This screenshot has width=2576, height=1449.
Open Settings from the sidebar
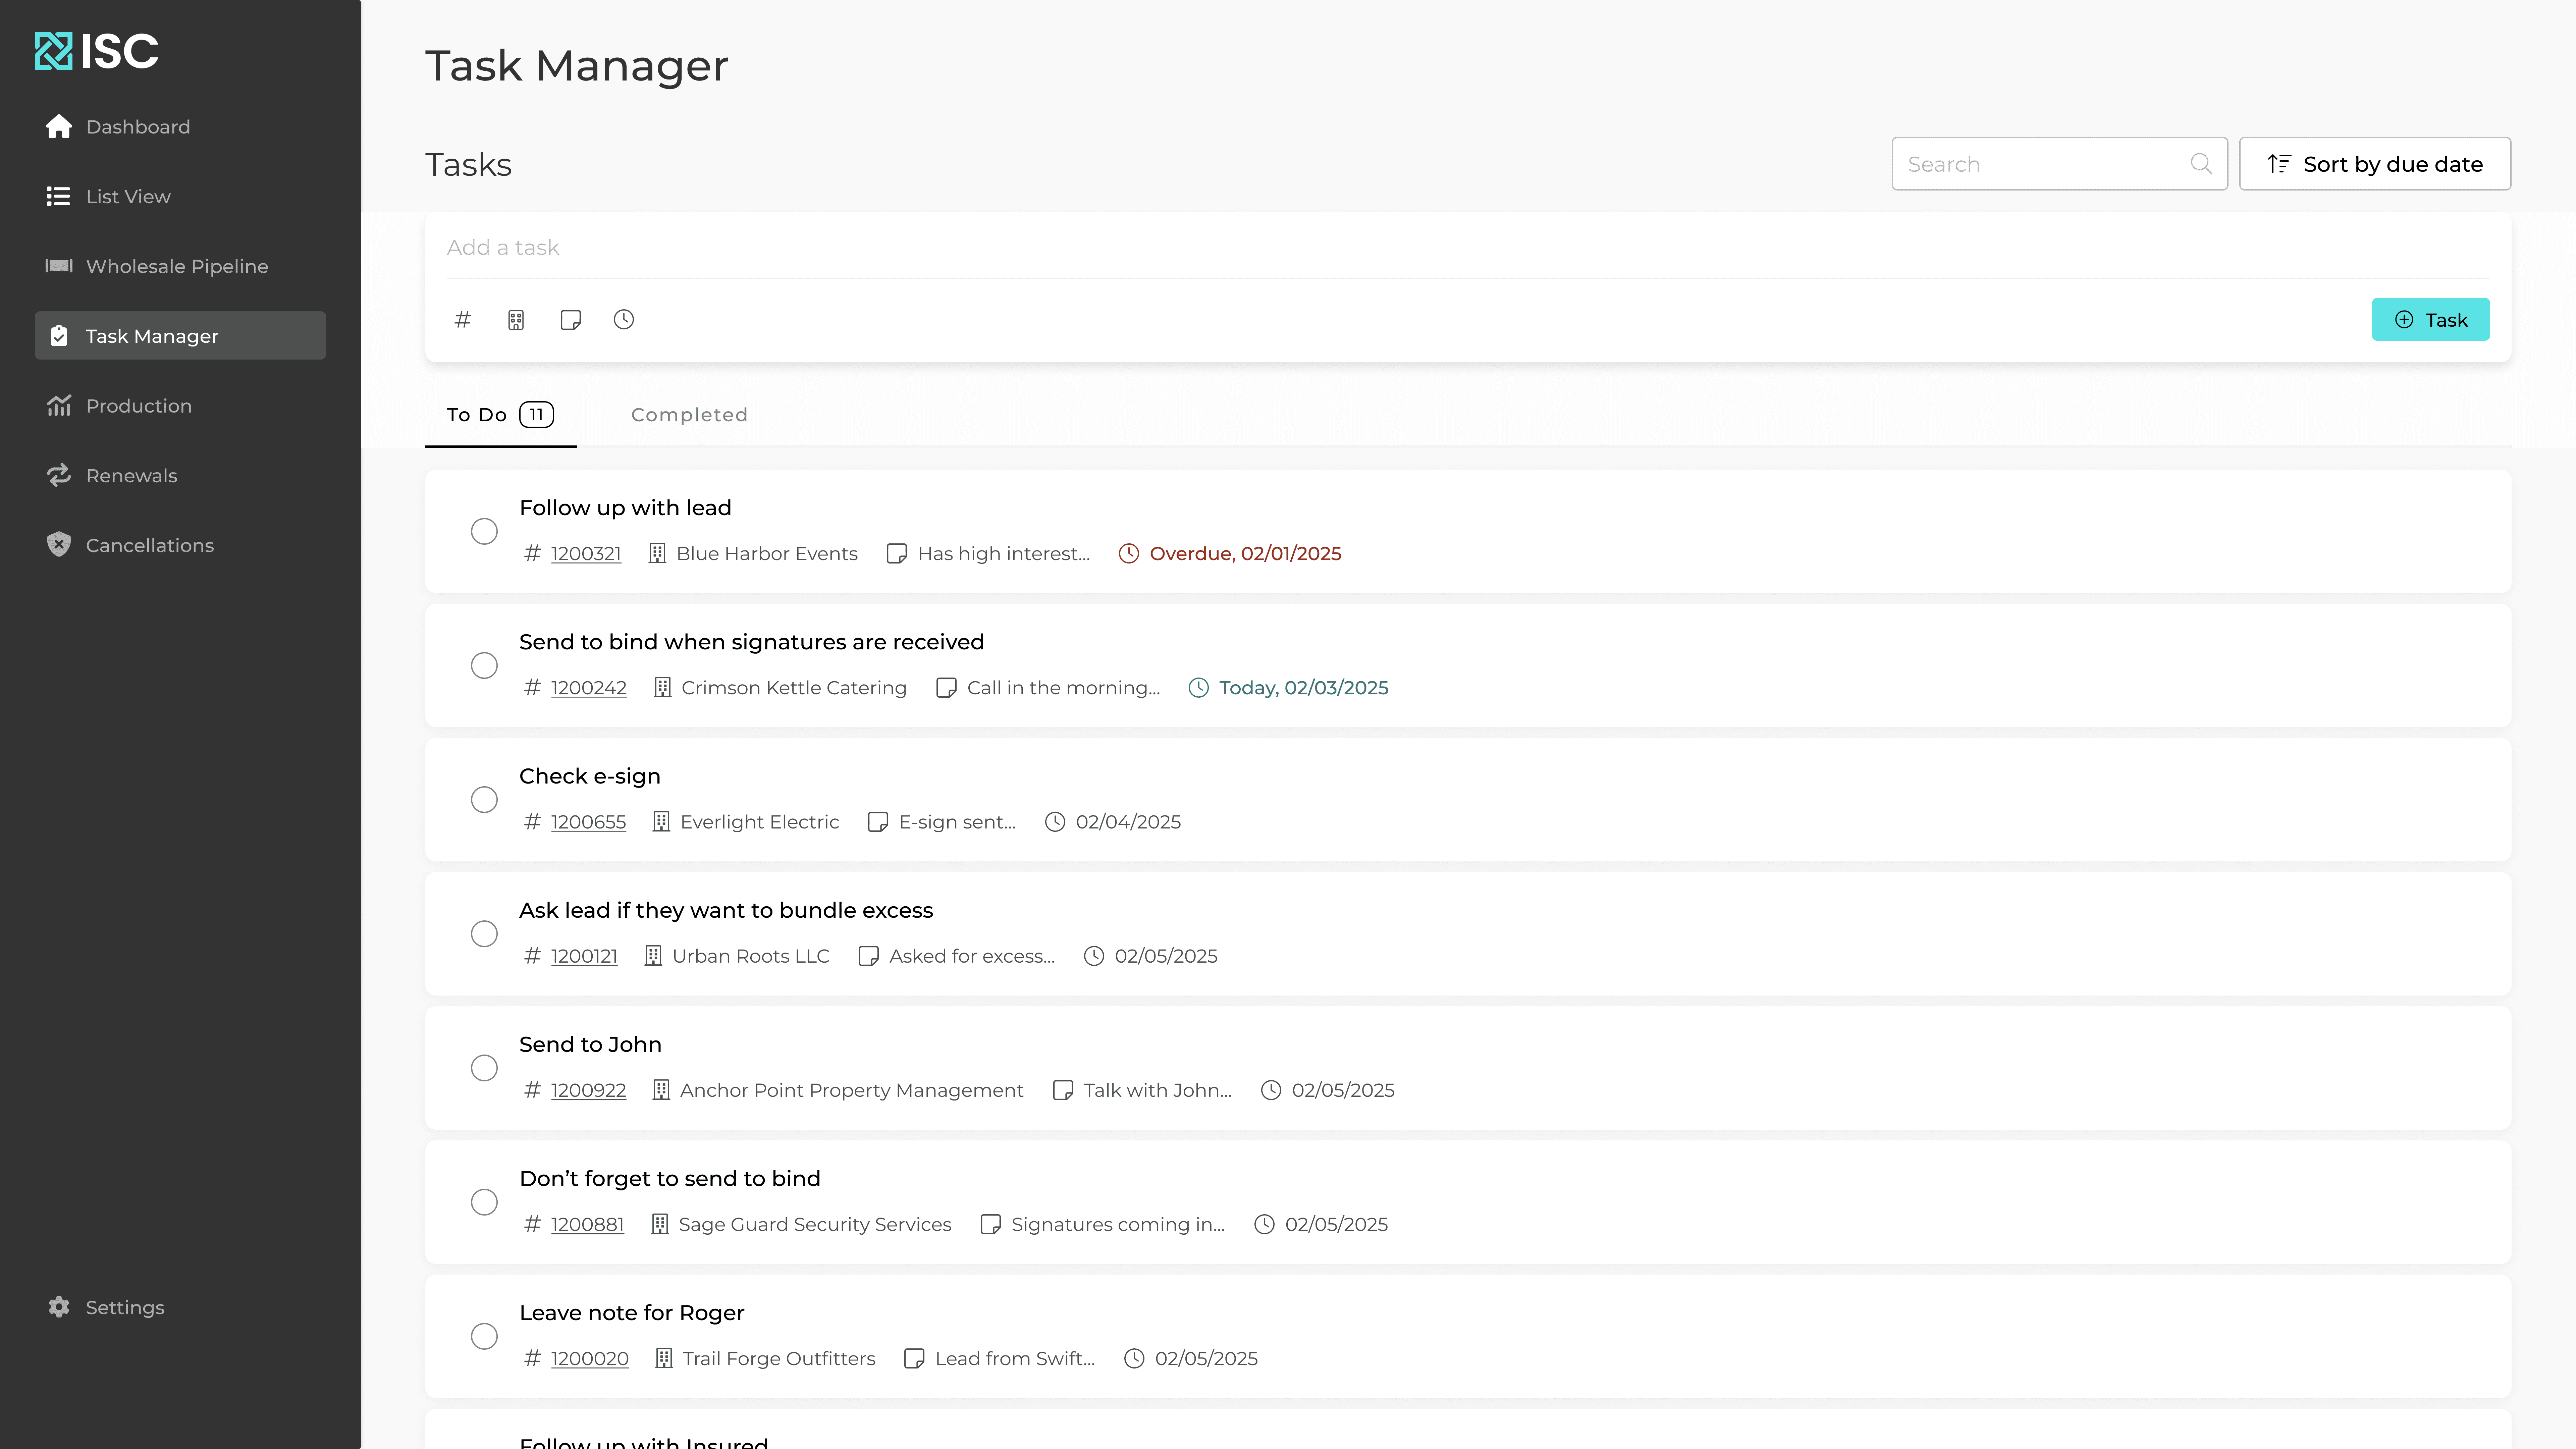point(180,1307)
